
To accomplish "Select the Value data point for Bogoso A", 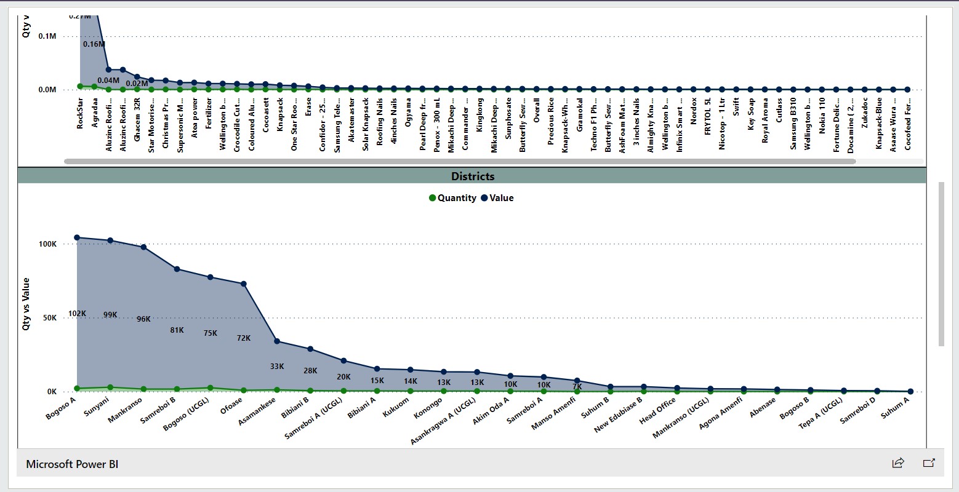I will point(77,237).
